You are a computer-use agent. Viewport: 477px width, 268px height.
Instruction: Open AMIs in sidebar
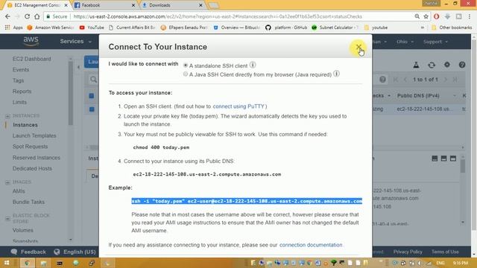tap(19, 191)
